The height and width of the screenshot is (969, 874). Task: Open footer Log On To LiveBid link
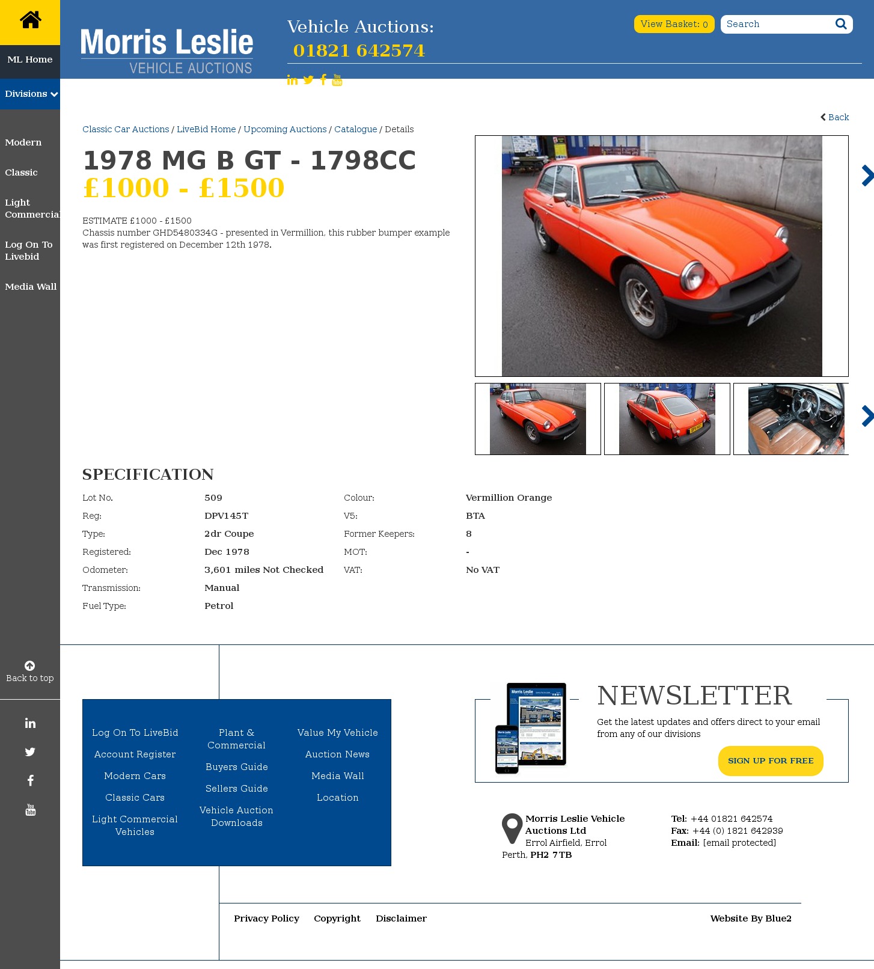pyautogui.click(x=135, y=733)
